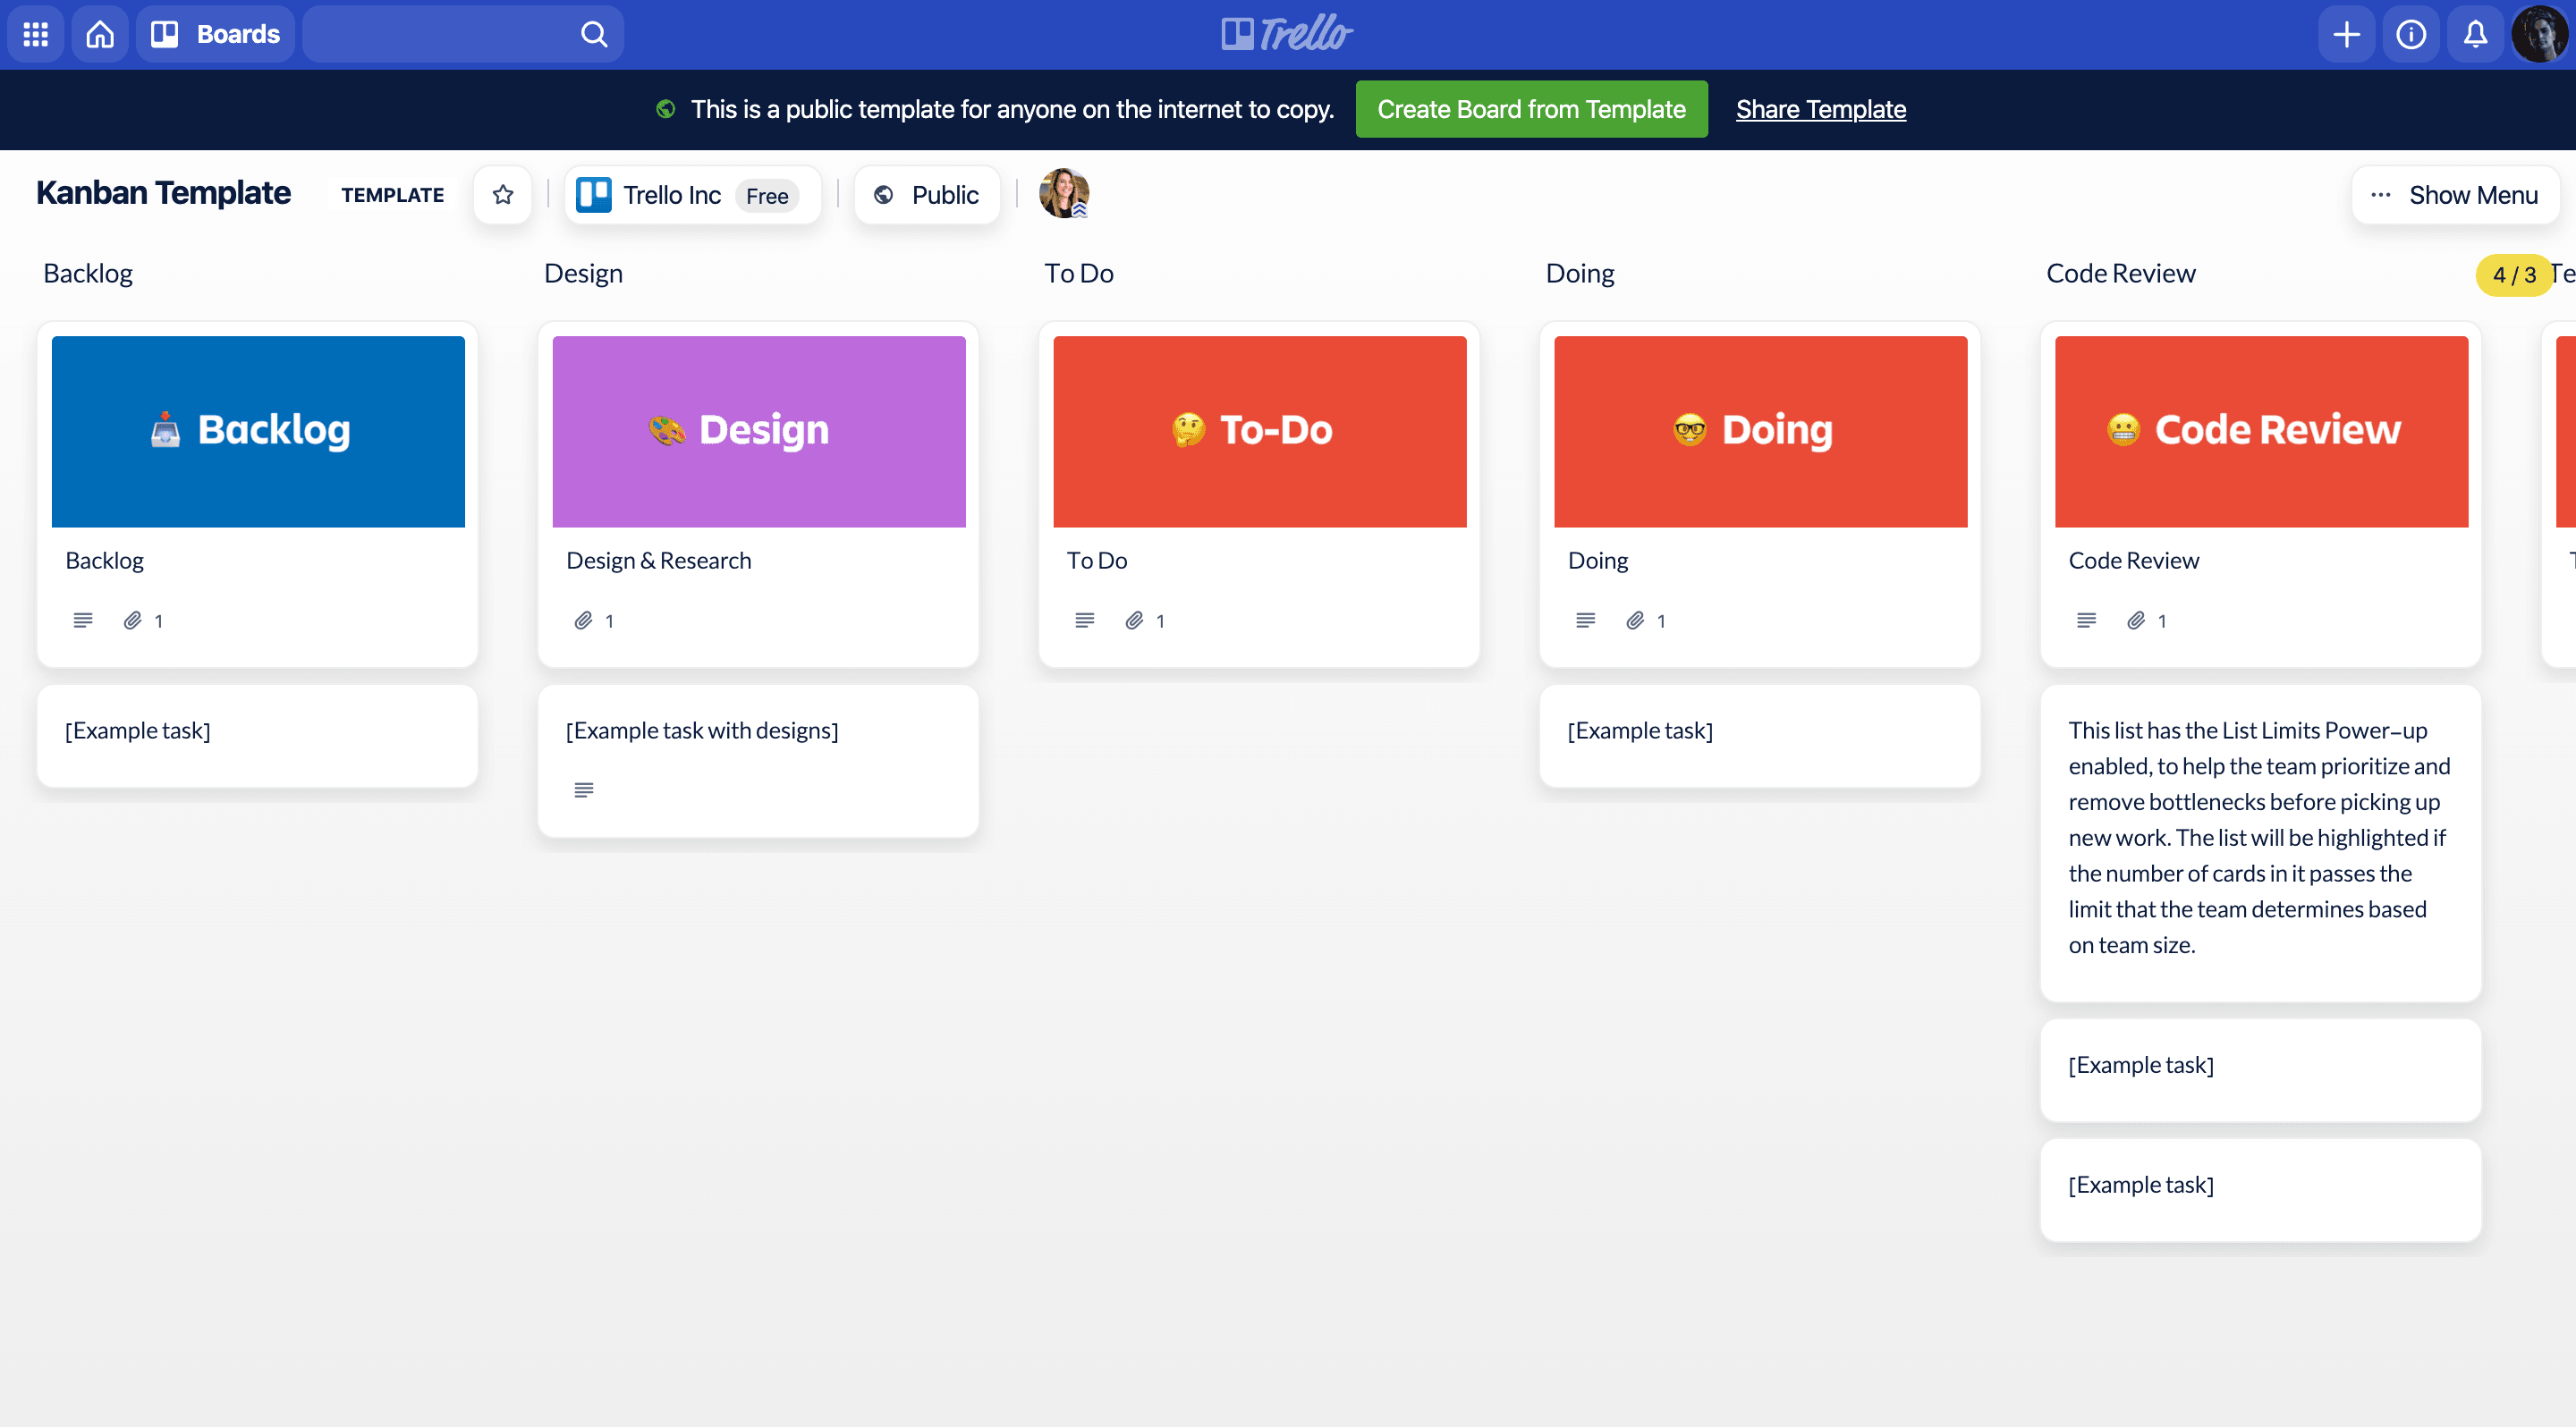Click attachment paperclip on Design & Research card
Image resolution: width=2576 pixels, height=1427 pixels.
click(x=583, y=621)
